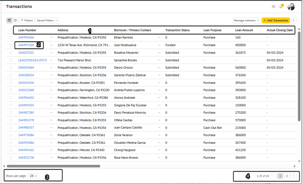Select the row for loan 245019434

click(x=11, y=83)
